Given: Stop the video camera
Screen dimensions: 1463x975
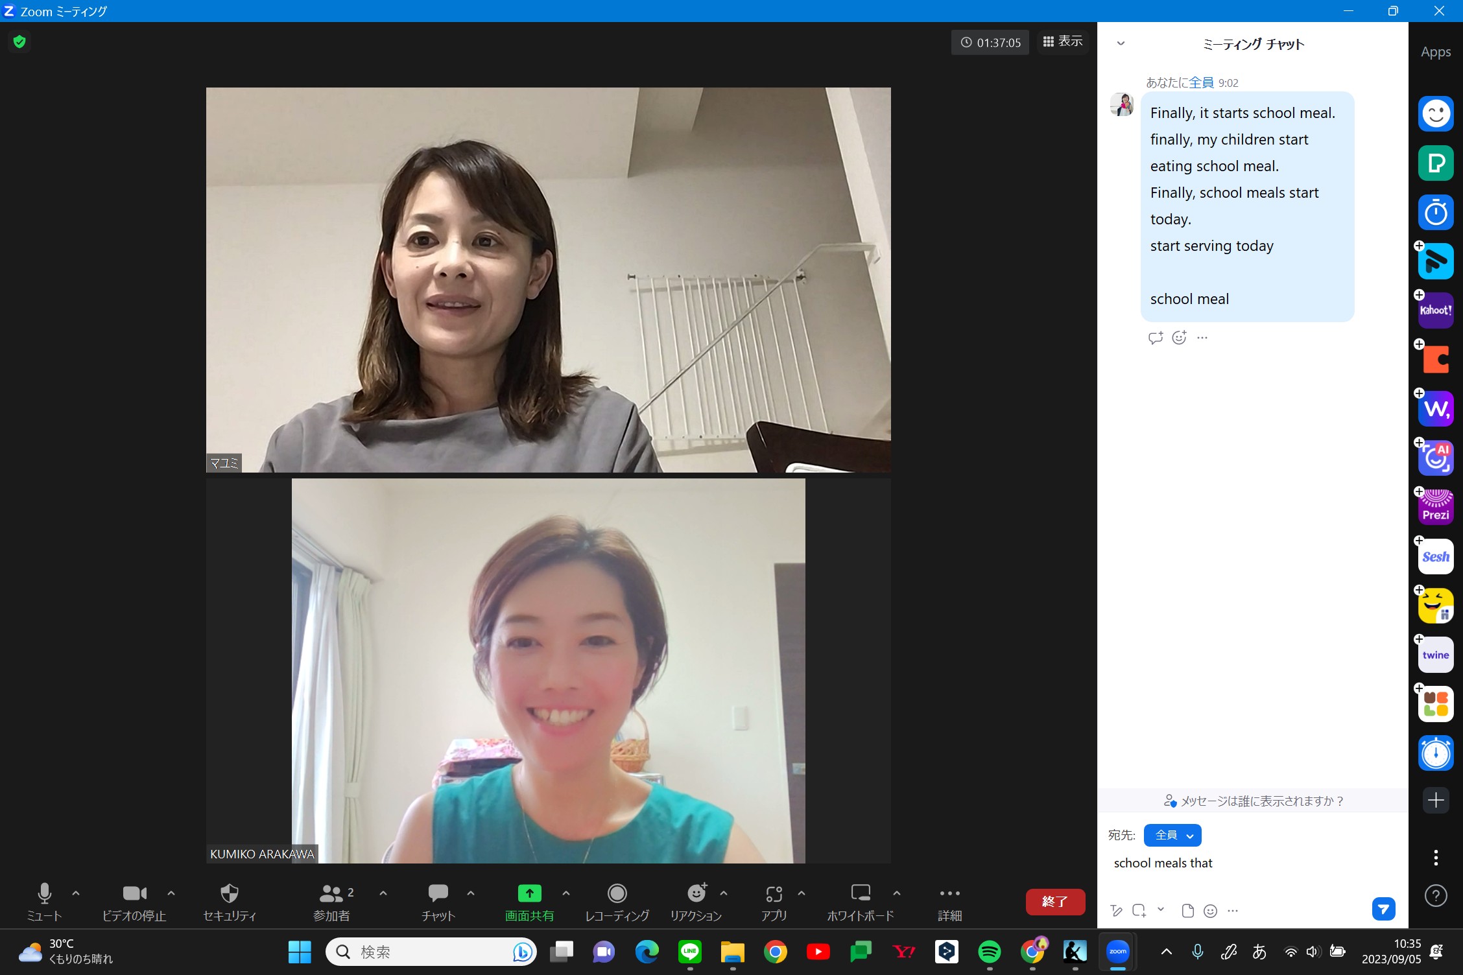Looking at the screenshot, I should coord(134,902).
